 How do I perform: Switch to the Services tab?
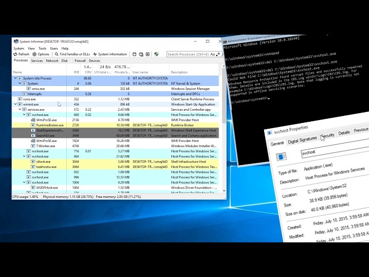37,61
